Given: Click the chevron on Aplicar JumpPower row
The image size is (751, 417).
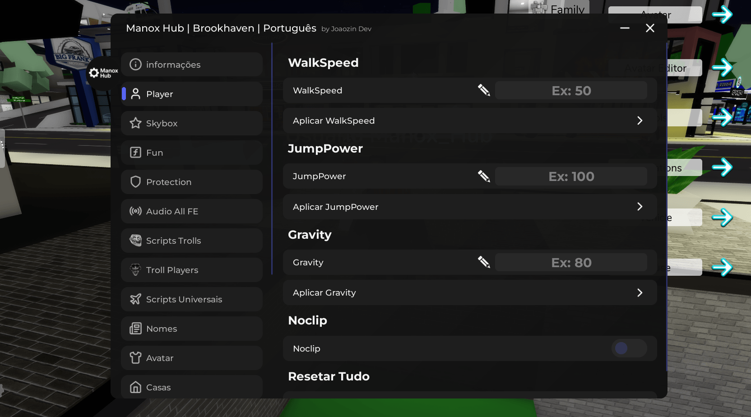Looking at the screenshot, I should pos(640,207).
